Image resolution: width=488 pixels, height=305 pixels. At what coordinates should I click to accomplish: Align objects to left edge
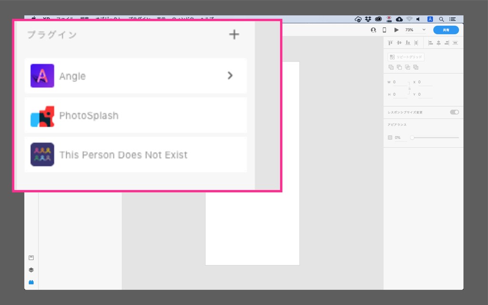(431, 42)
